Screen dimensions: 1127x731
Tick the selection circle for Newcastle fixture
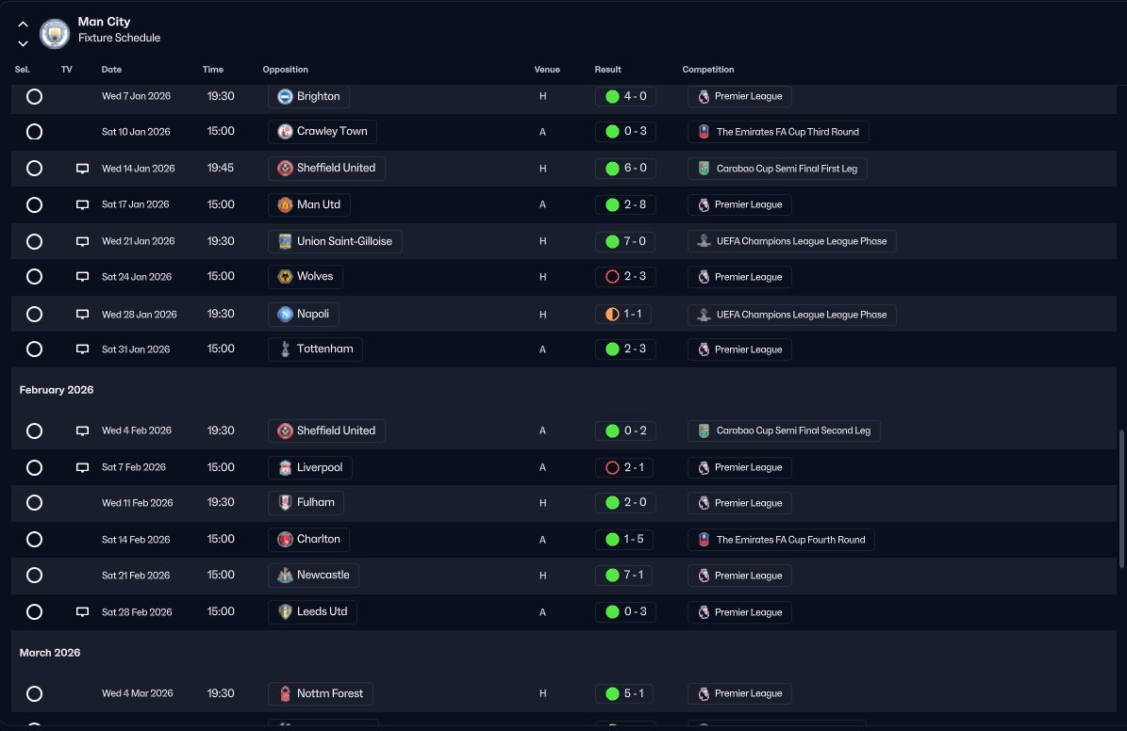coord(34,576)
